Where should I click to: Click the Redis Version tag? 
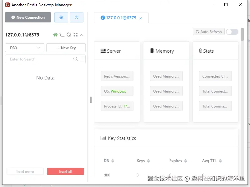click(x=117, y=76)
